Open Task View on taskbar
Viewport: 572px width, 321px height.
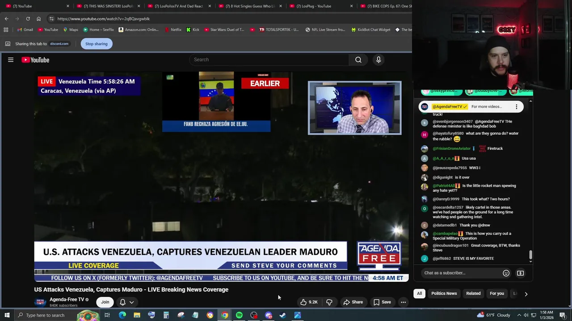point(107,315)
